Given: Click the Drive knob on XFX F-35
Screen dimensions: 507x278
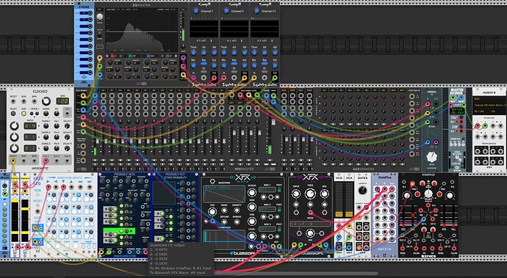Looking at the screenshot, I should tap(295, 194).
